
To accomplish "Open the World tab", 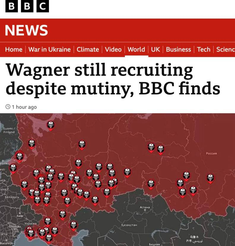I will tap(136, 50).
